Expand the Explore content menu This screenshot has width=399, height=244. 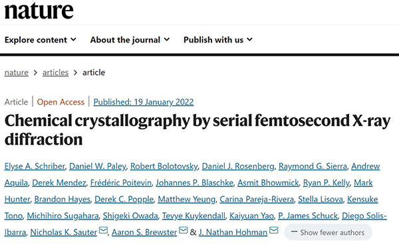41,40
